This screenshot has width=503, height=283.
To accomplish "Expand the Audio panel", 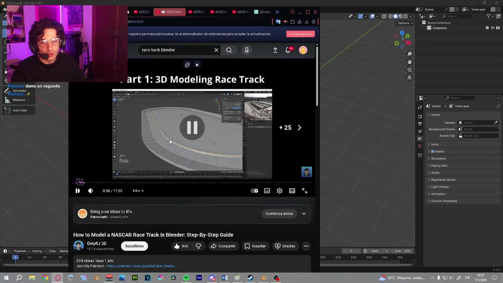I will click(435, 173).
